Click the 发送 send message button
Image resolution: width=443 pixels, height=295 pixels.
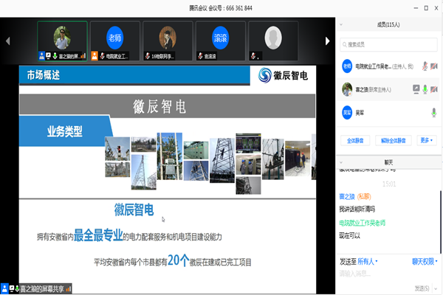pos(422,288)
